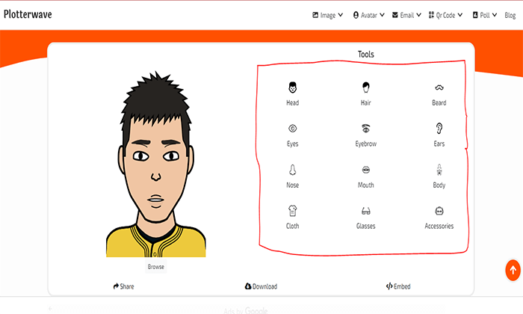This screenshot has width=523, height=314.
Task: Choose the Body tool icon
Action: [439, 170]
